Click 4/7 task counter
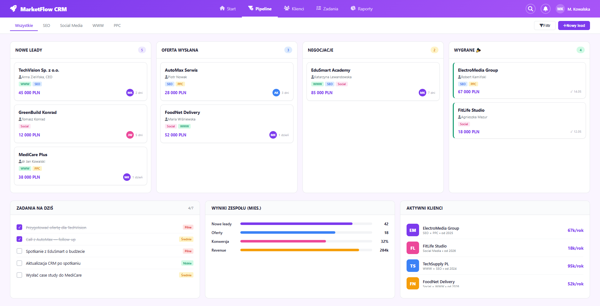The image size is (600, 306). (x=191, y=208)
